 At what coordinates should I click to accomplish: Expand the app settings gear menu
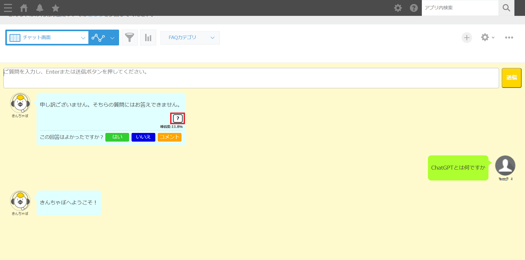(487, 38)
